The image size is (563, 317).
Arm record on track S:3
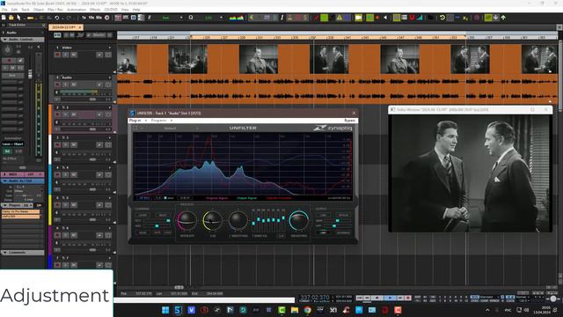pos(57,144)
